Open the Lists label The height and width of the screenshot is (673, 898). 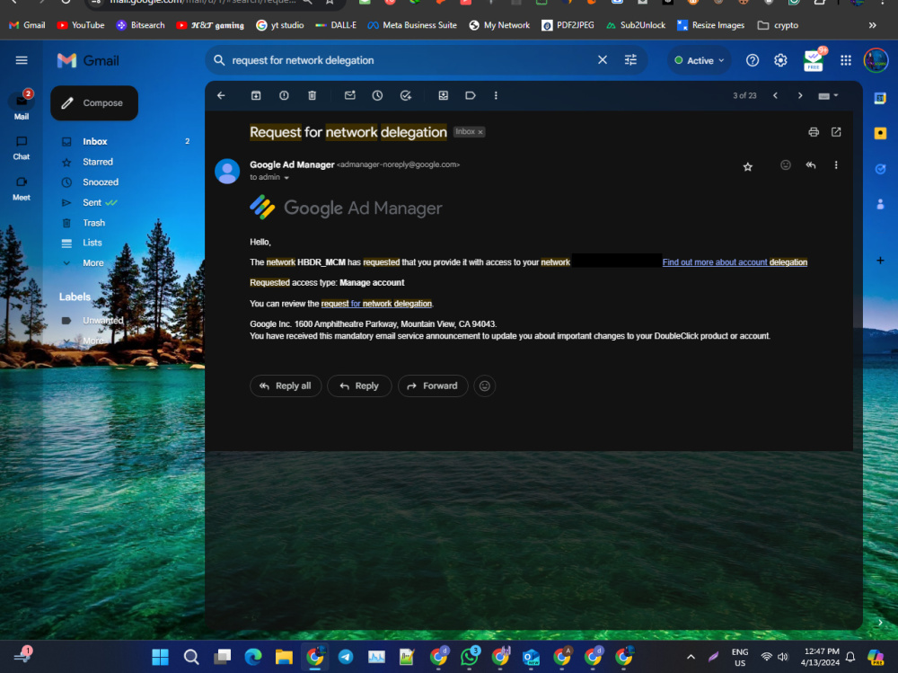92,244
